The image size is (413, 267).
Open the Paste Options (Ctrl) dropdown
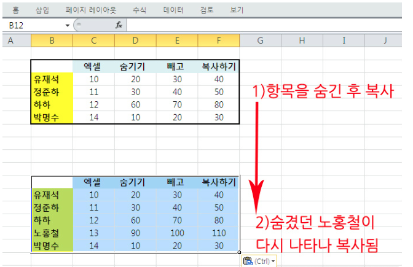pos(273,261)
